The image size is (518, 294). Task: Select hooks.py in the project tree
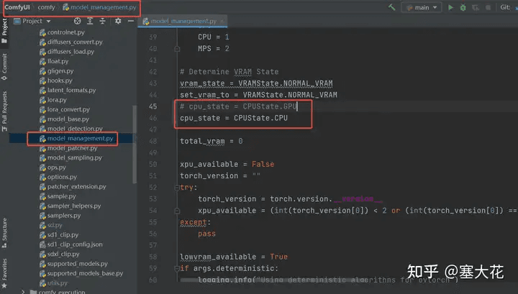[x=60, y=81]
